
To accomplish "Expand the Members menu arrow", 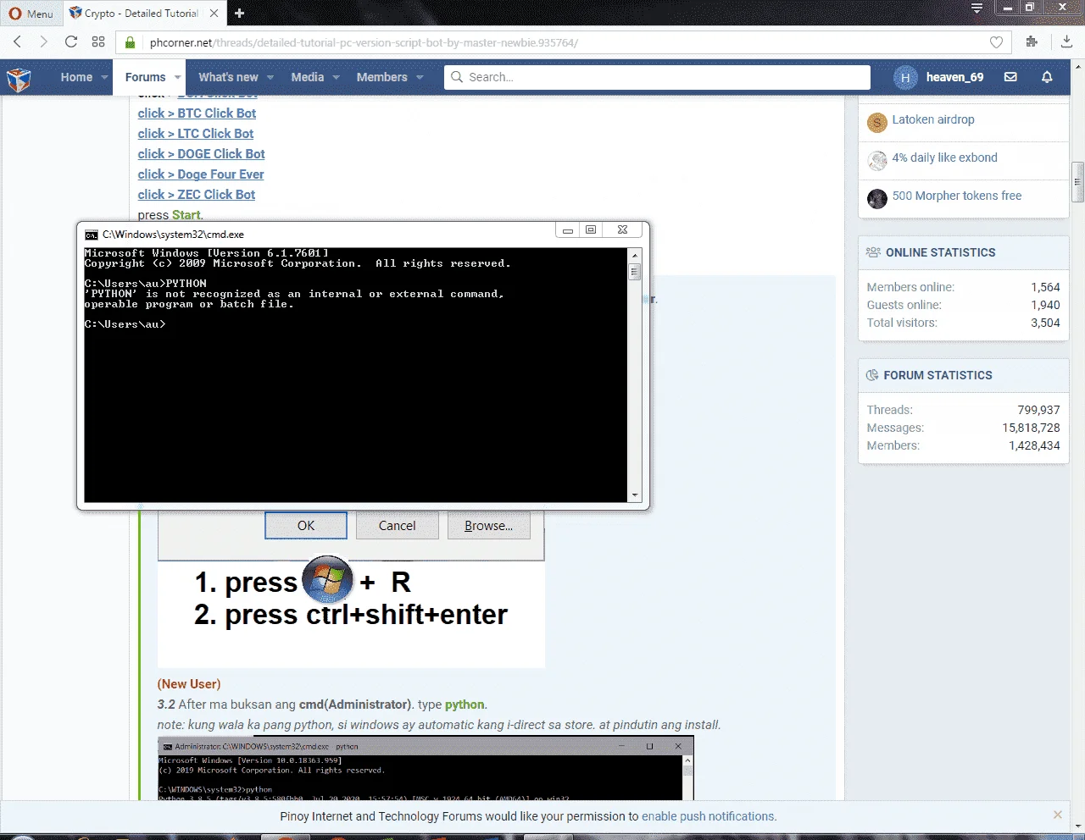I will [420, 77].
